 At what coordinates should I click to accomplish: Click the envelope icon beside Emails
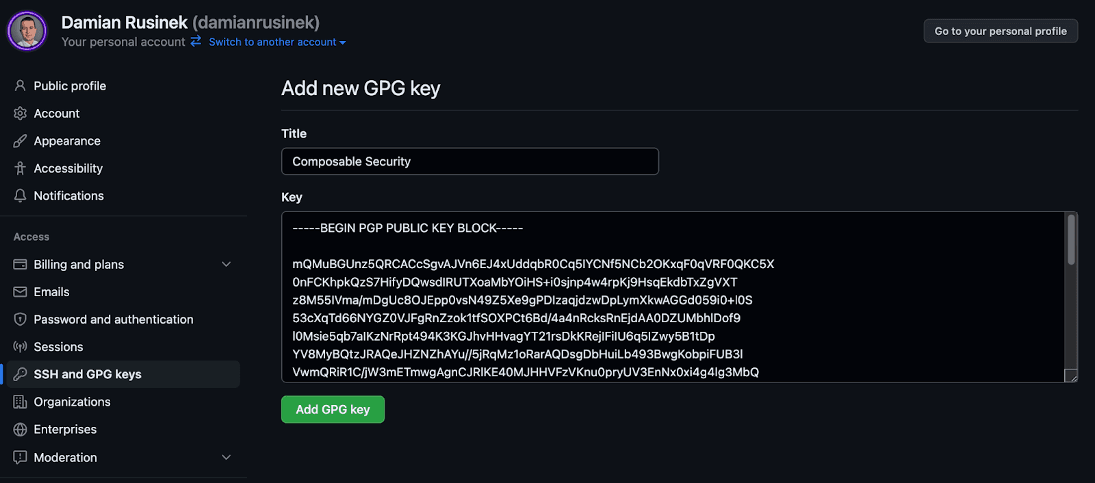[20, 292]
